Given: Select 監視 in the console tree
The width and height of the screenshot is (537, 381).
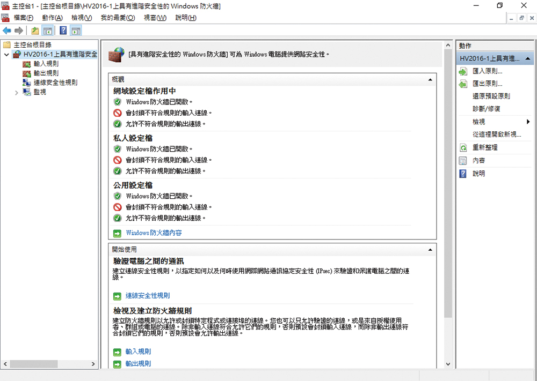Looking at the screenshot, I should (40, 92).
